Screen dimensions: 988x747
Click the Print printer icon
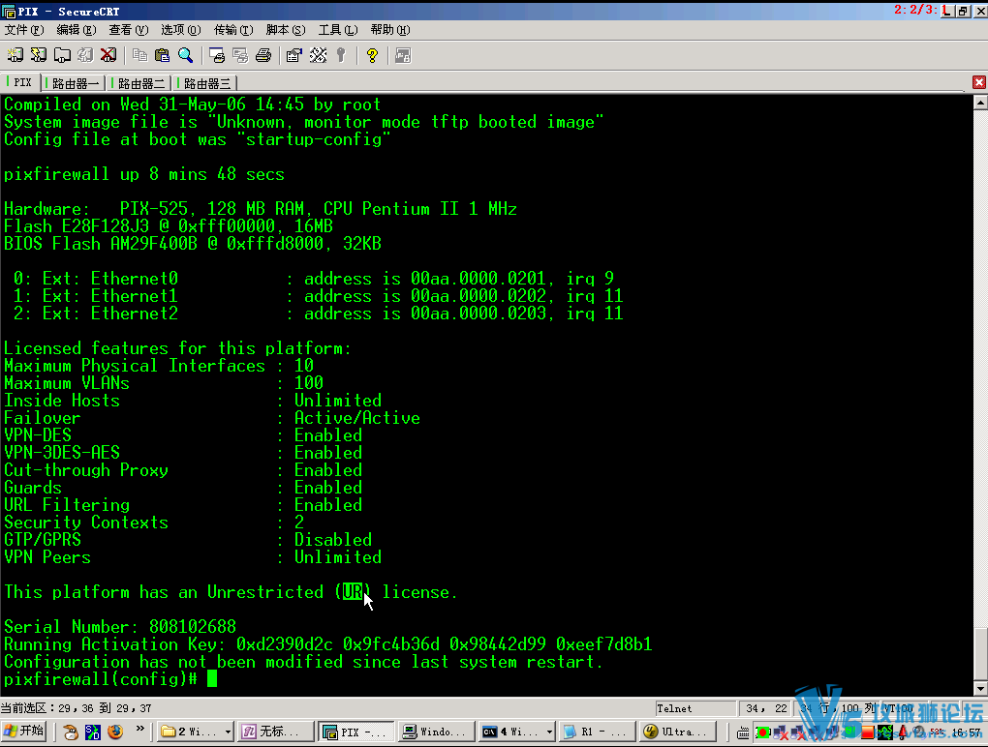point(263,55)
